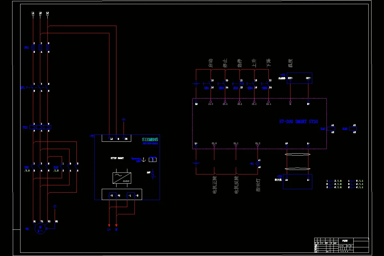Click the power supply output terminal strip
This screenshot has width=384, height=256.
point(122,195)
